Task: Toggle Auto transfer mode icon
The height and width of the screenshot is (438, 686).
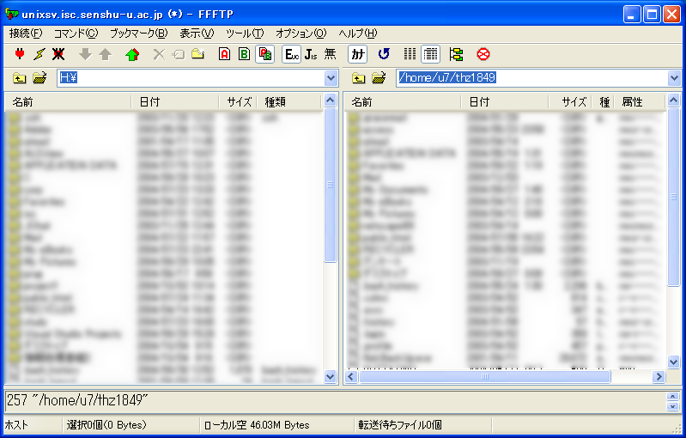Action: pyautogui.click(x=264, y=54)
